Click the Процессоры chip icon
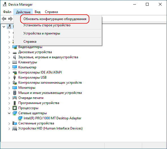The width and height of the screenshot is (167, 149). coord(15,108)
